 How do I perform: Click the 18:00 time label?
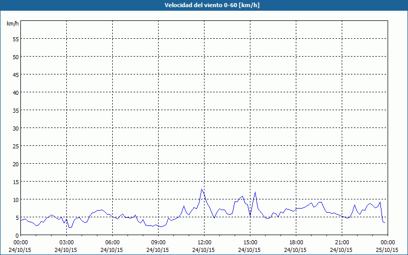[x=296, y=243]
